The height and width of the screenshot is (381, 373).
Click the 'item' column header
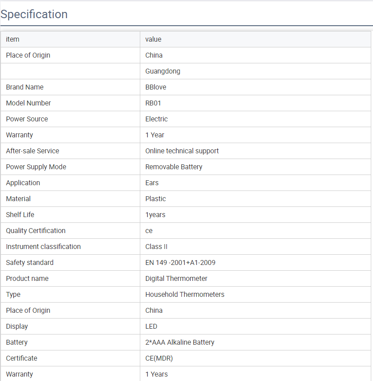coord(13,39)
